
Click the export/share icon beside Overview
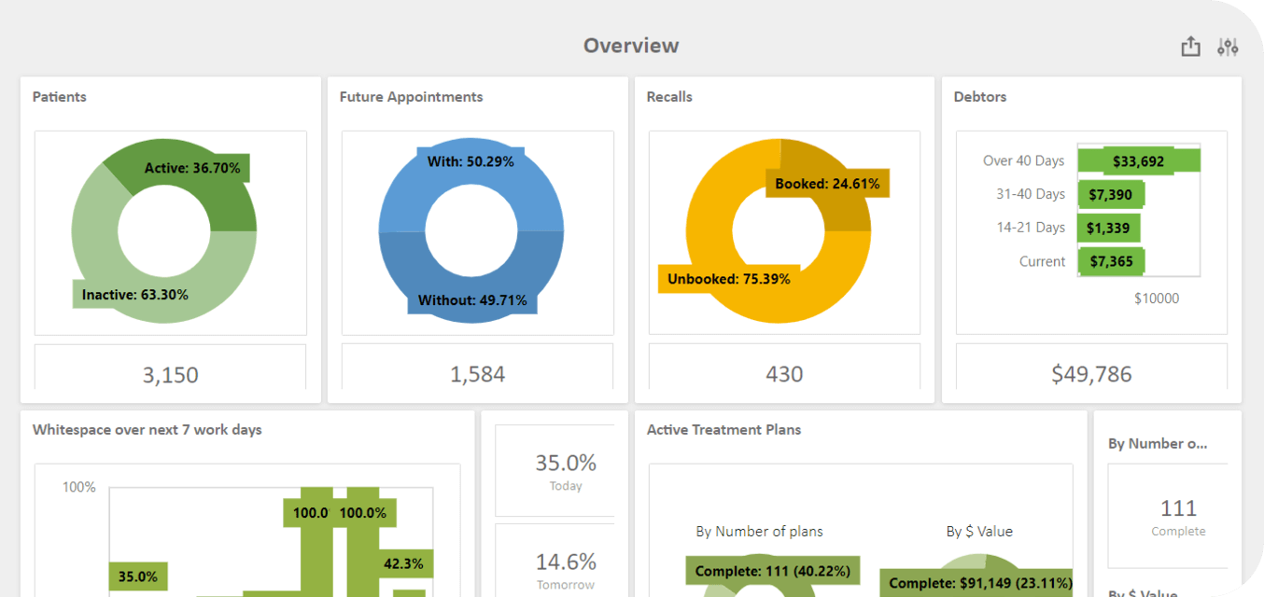[1190, 47]
